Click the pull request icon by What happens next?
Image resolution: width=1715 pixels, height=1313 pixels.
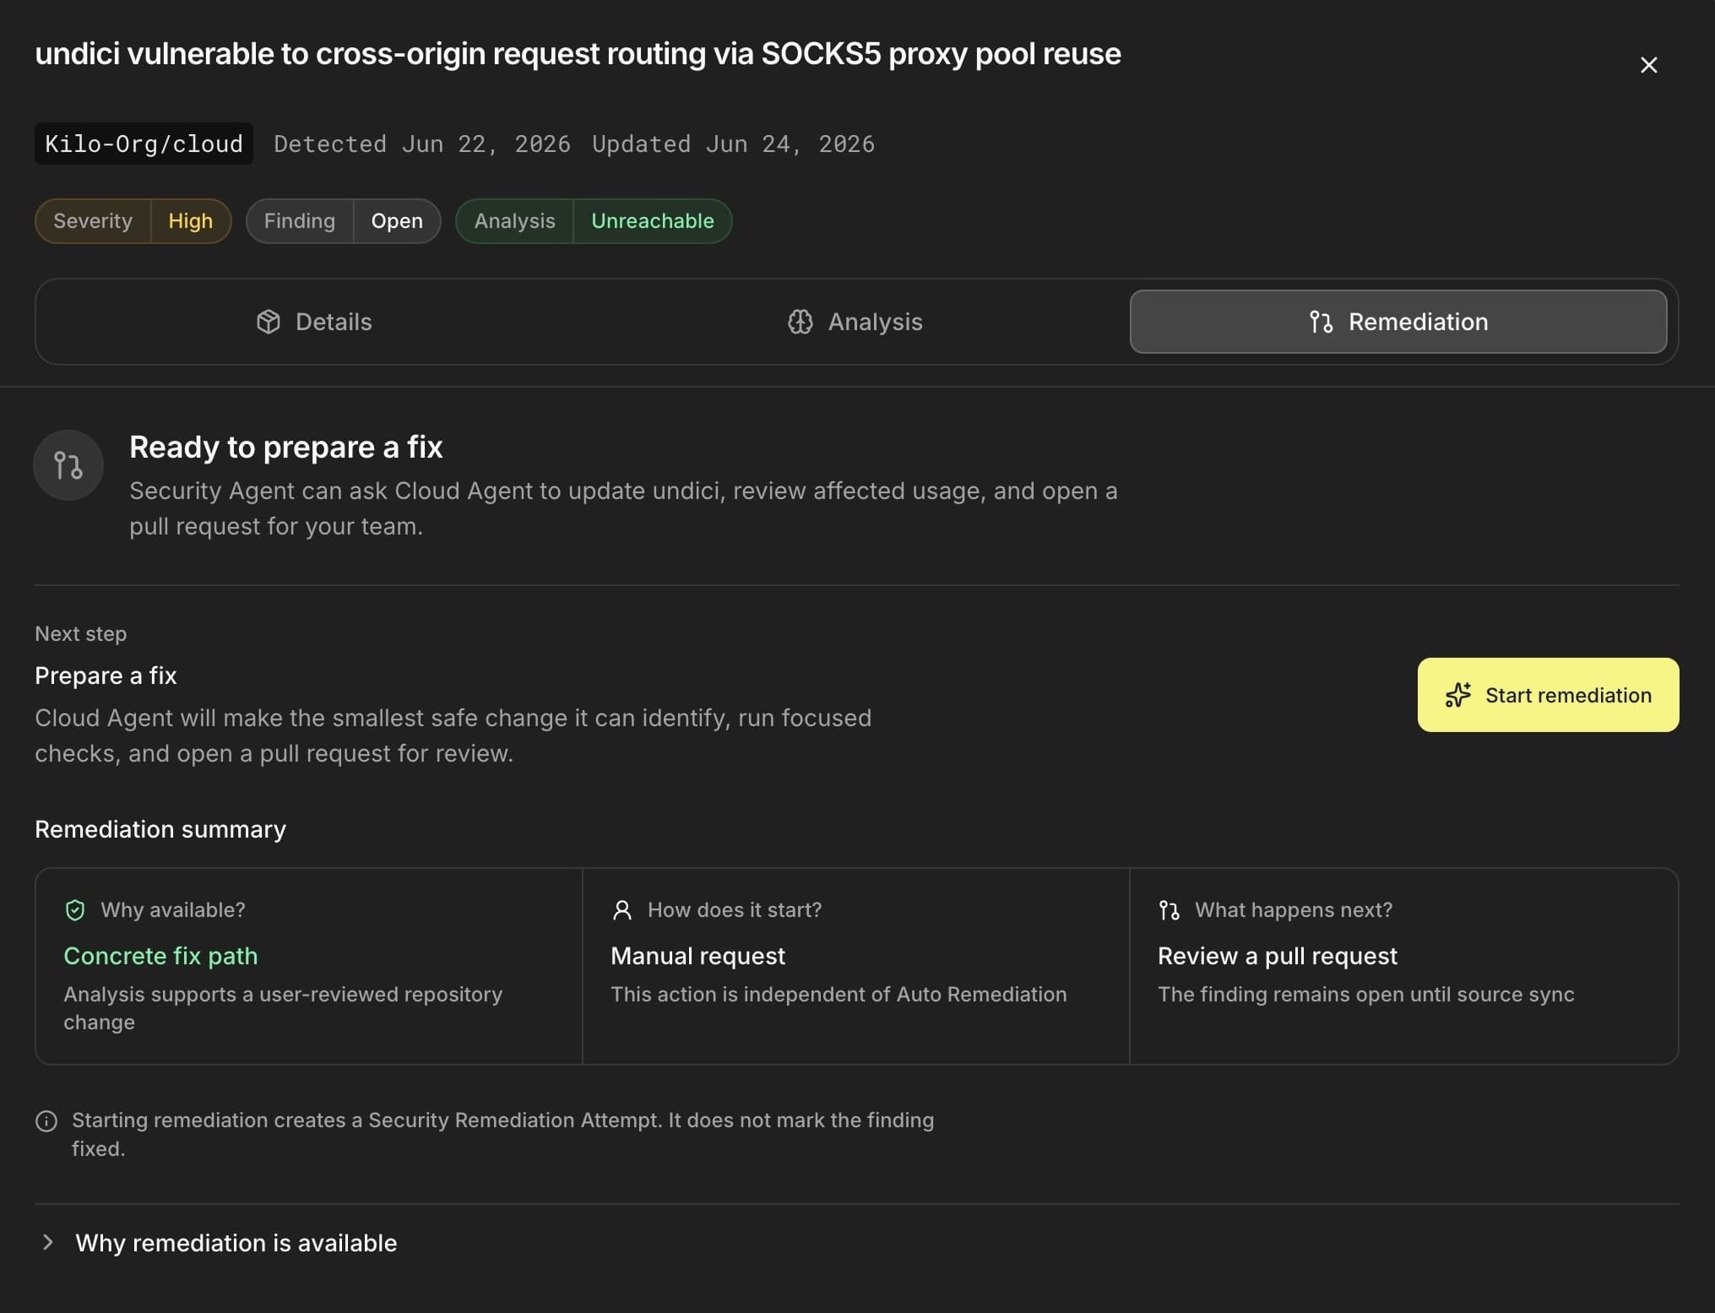click(1170, 910)
